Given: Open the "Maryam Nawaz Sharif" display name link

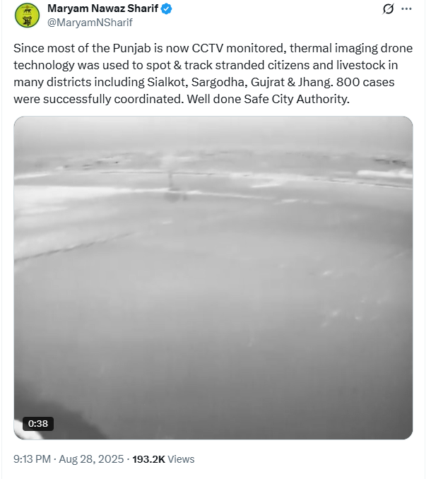Looking at the screenshot, I should point(103,8).
